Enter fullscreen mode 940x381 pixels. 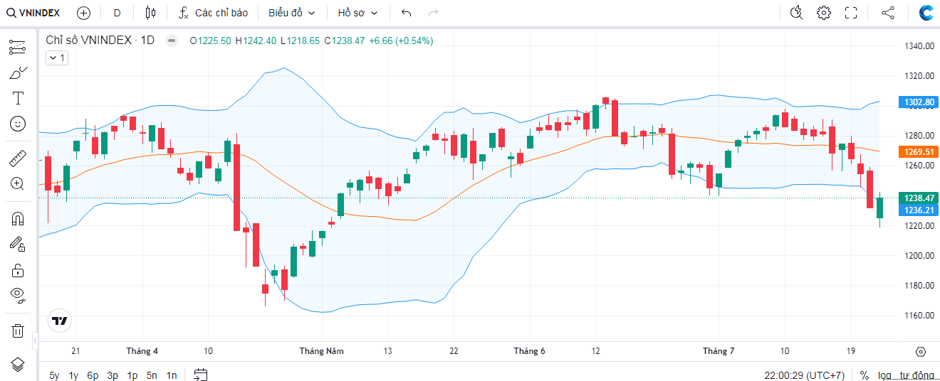point(850,13)
